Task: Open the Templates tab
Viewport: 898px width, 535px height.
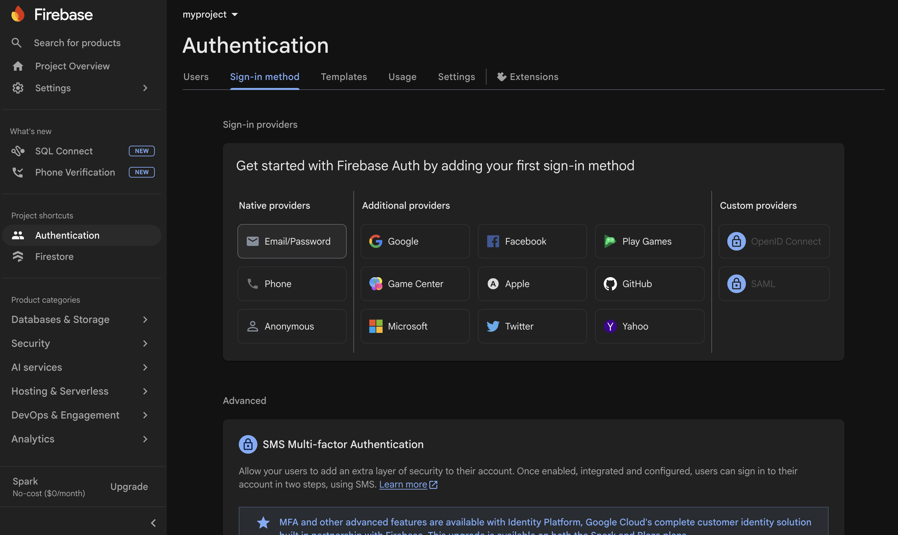Action: pos(344,77)
